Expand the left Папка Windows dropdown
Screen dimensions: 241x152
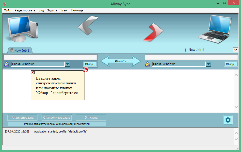(68, 64)
